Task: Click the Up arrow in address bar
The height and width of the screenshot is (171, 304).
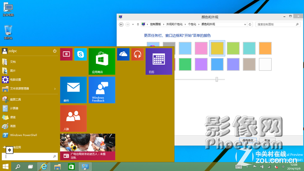Action: click(x=138, y=24)
